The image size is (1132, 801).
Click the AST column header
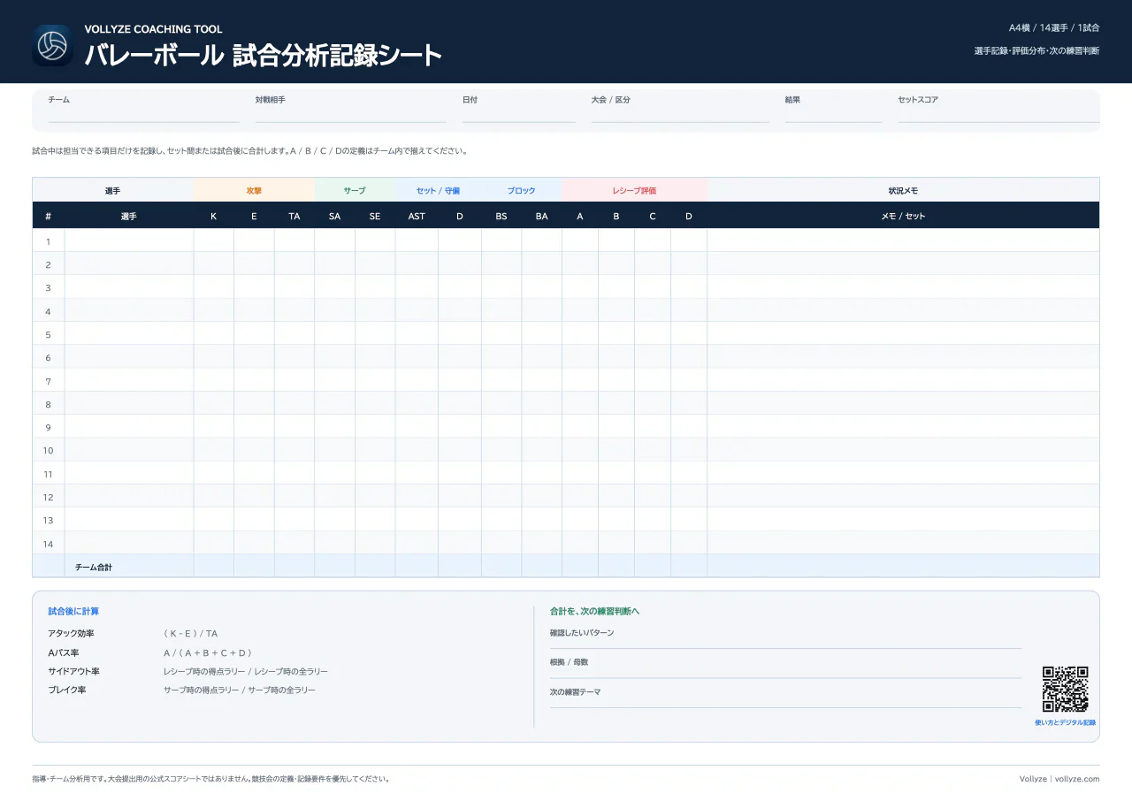(x=417, y=216)
